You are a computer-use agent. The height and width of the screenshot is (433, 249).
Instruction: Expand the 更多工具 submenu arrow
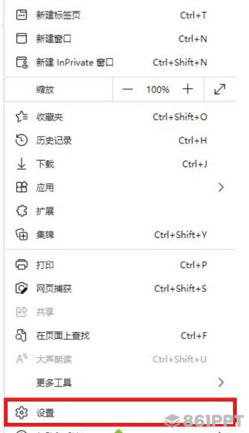[221, 383]
